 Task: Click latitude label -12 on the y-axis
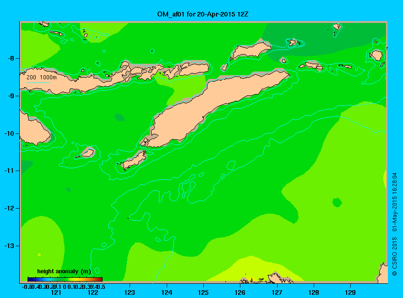point(9,208)
